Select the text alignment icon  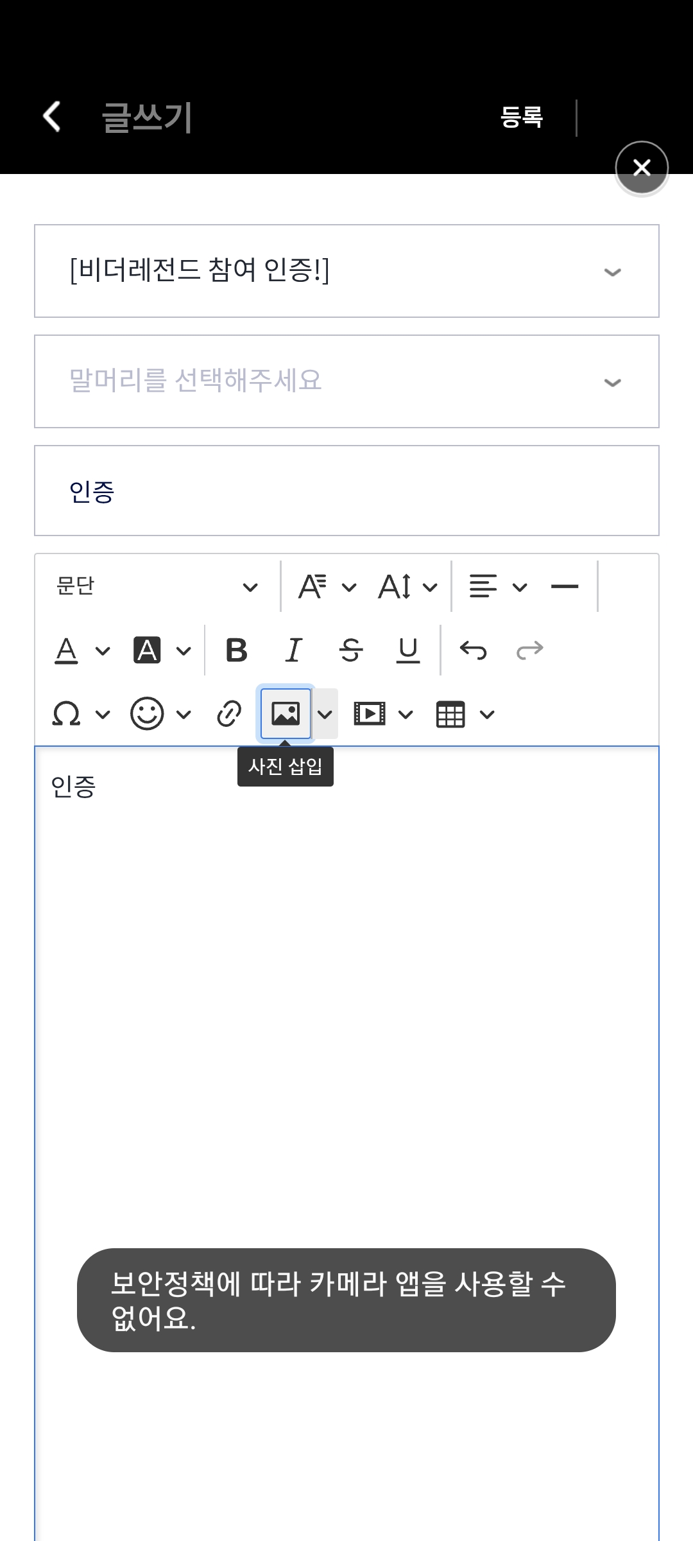point(483,586)
